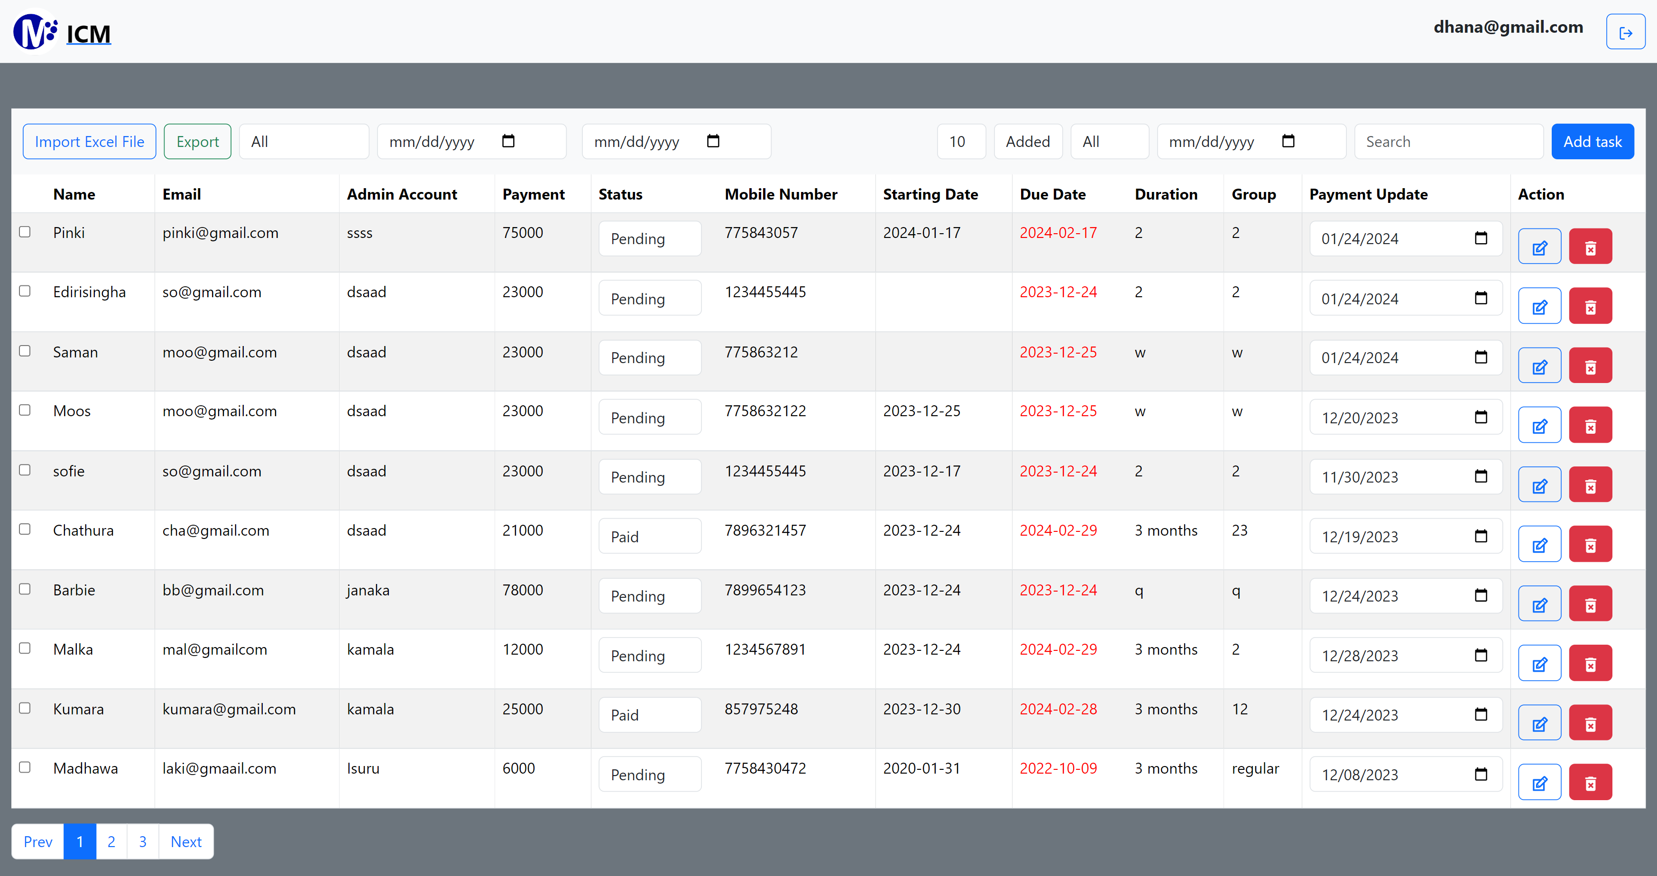Change Chathura's status from Paid
Viewport: 1657px width, 876px height.
(x=650, y=535)
